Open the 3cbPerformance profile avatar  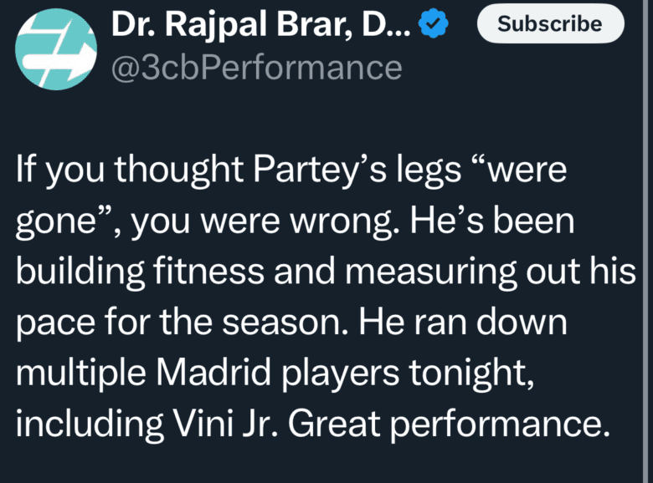56,48
